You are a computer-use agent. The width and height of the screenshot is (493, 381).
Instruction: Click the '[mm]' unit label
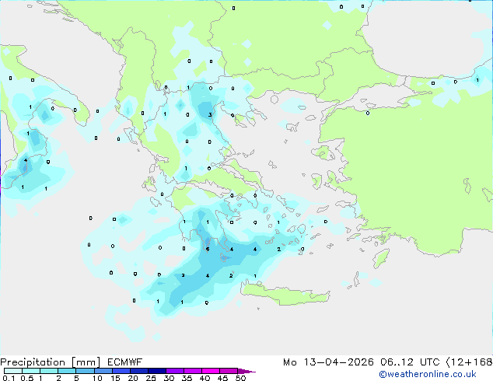click(x=86, y=362)
